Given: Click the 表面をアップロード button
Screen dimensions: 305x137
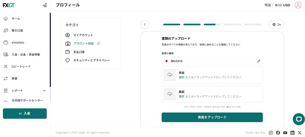Looking at the screenshot, I should (212, 117).
